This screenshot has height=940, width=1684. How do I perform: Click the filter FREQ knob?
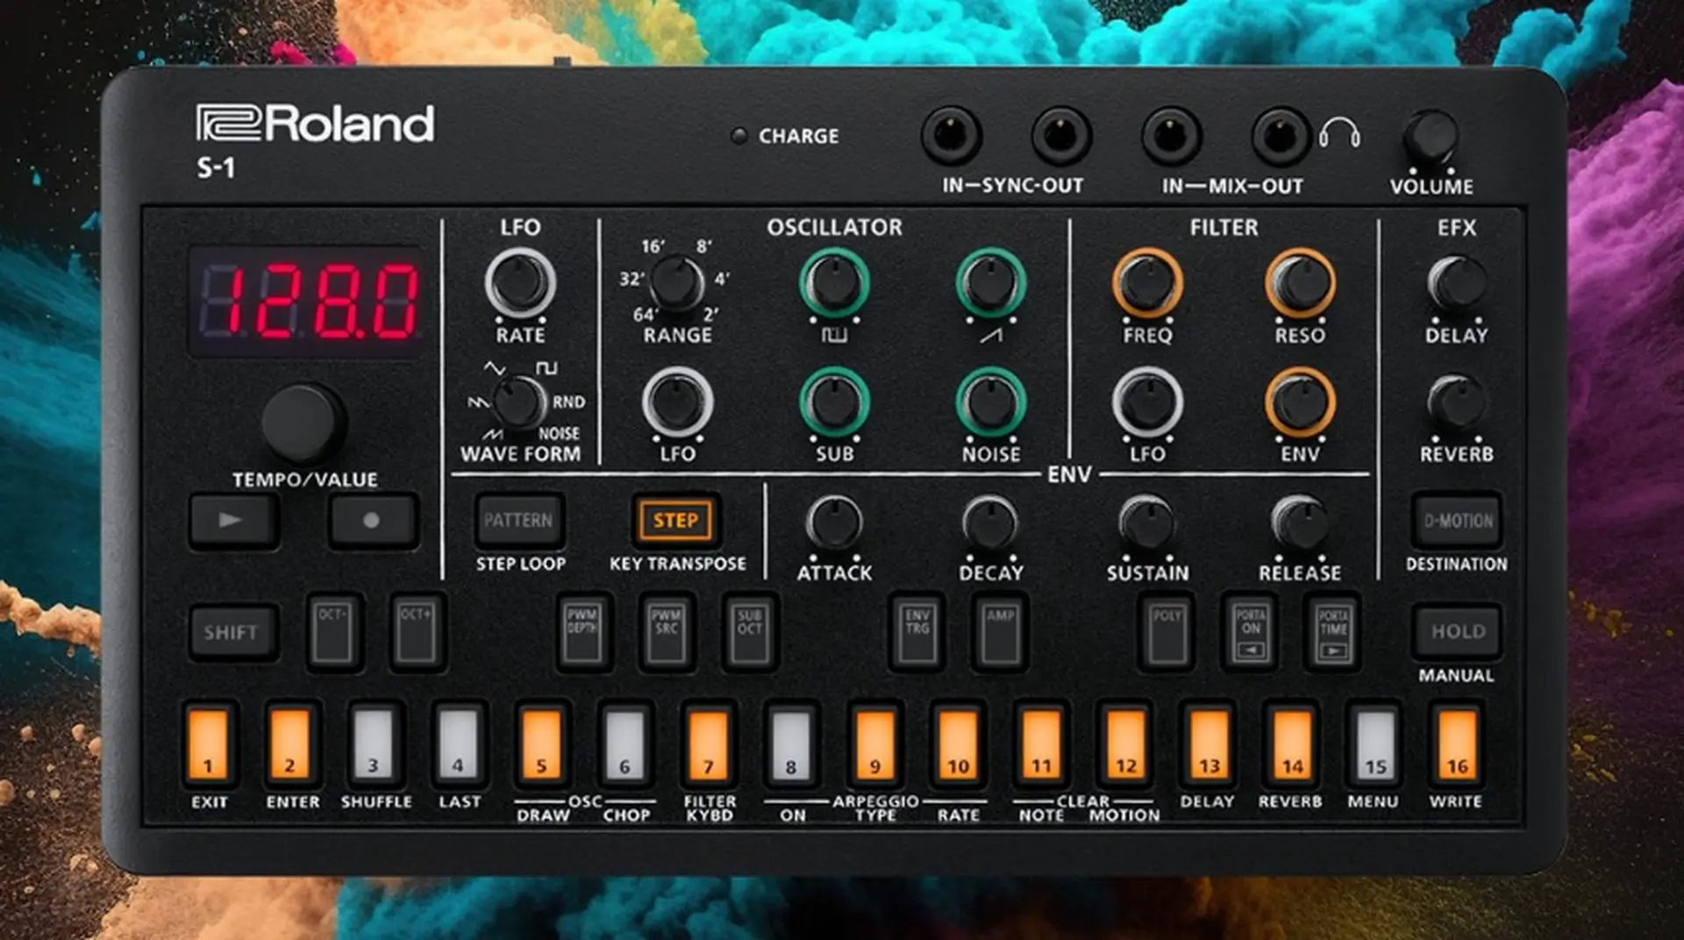(1147, 282)
